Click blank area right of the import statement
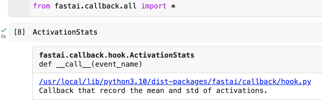Screen dimensions: 322x105 (x=244, y=6)
